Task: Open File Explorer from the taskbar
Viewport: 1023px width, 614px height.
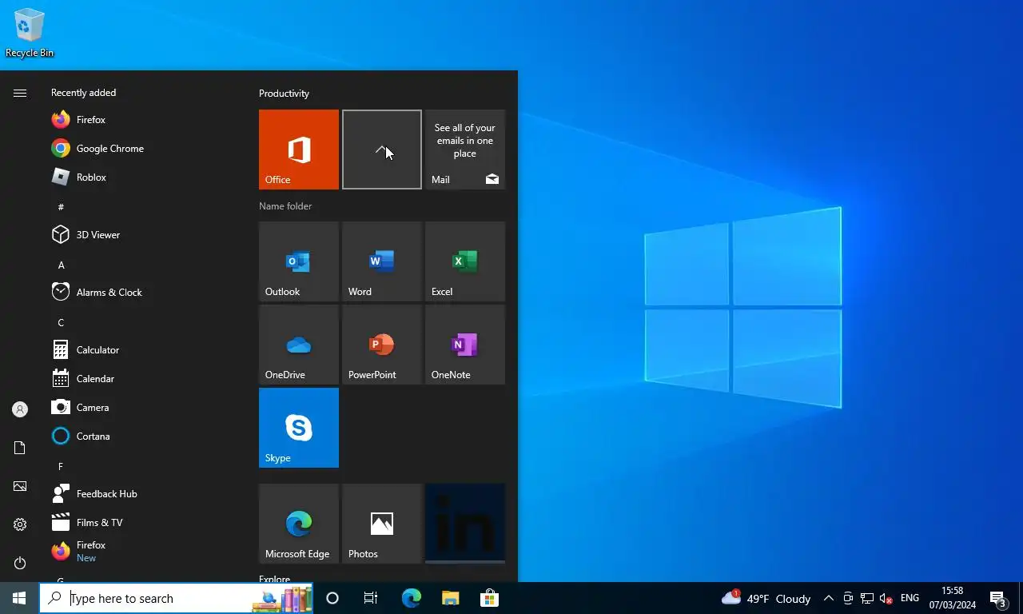Action: click(450, 598)
